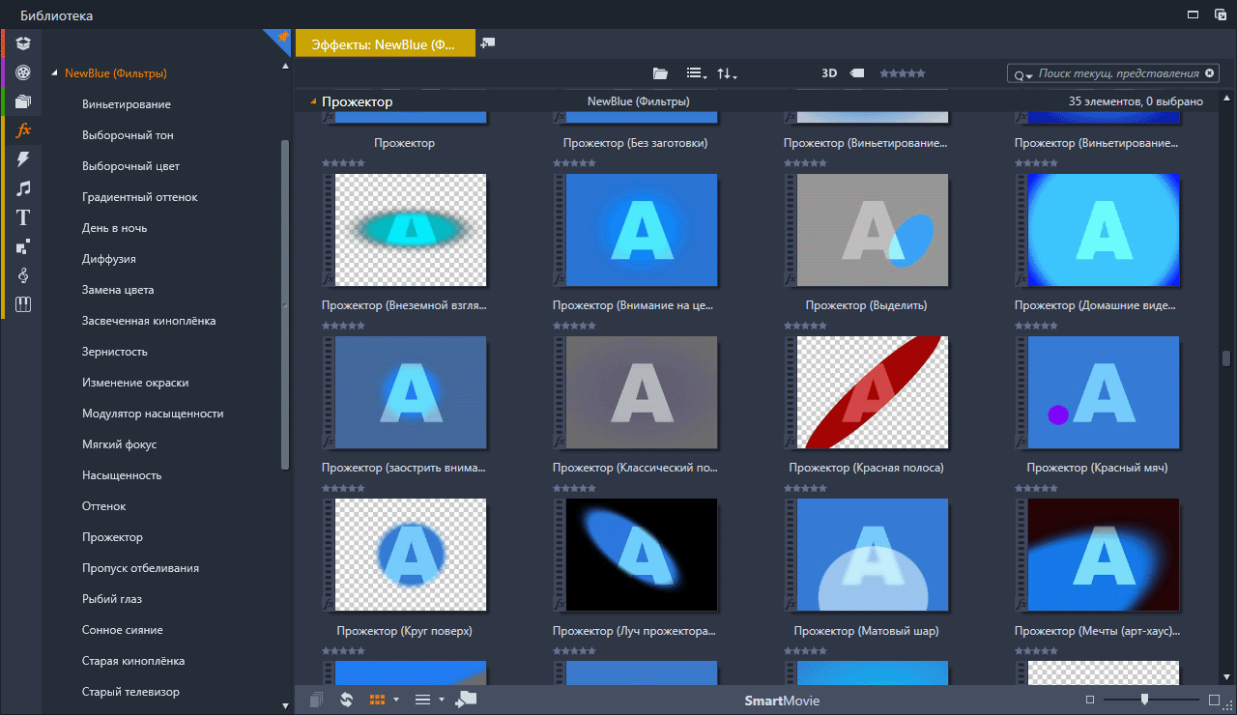Select Мягкий фокус filter
1237x715 pixels.
[x=120, y=444]
